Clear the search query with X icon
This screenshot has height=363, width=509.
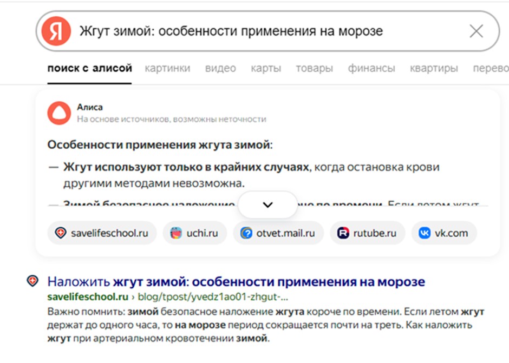click(x=476, y=31)
